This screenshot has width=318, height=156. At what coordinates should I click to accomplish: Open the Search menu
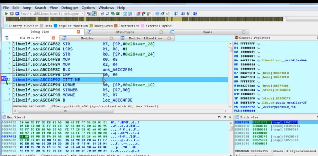(x=40, y=8)
